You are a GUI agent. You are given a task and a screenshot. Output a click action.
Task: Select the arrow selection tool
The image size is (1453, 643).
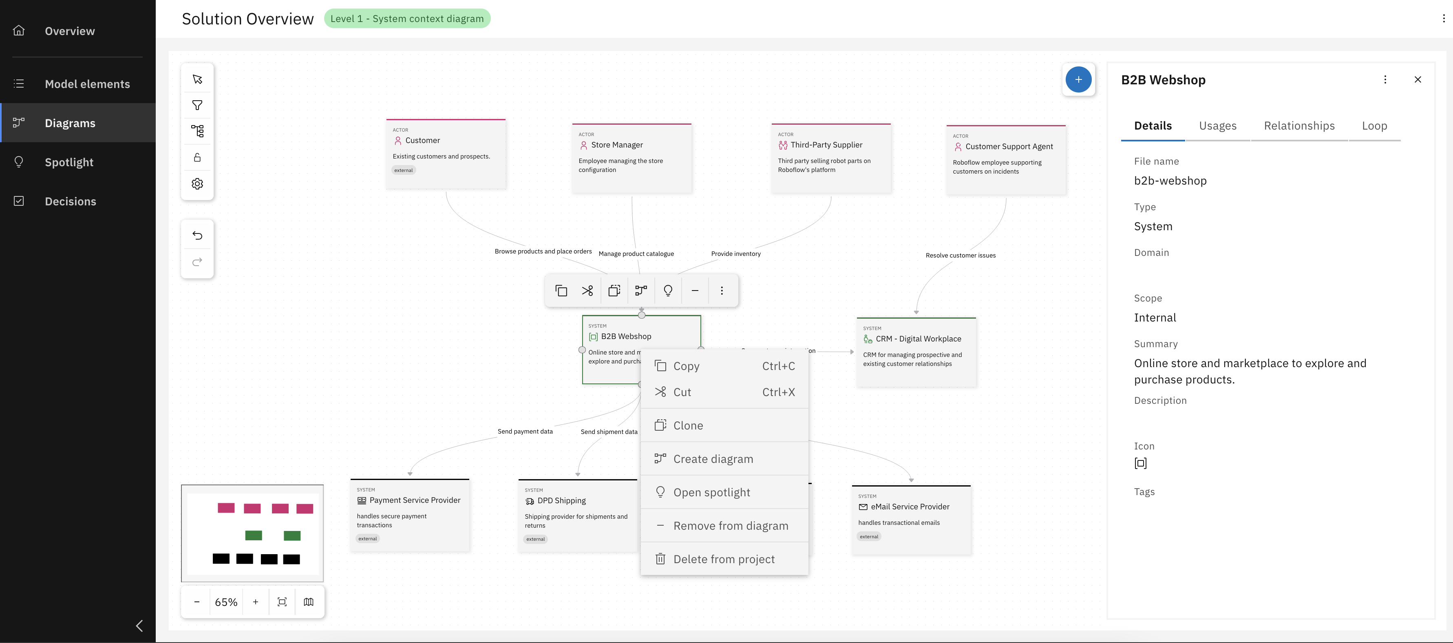coord(197,79)
